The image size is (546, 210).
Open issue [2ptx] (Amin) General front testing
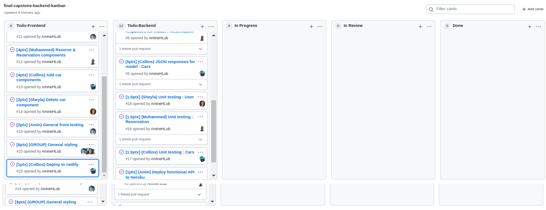click(x=50, y=125)
